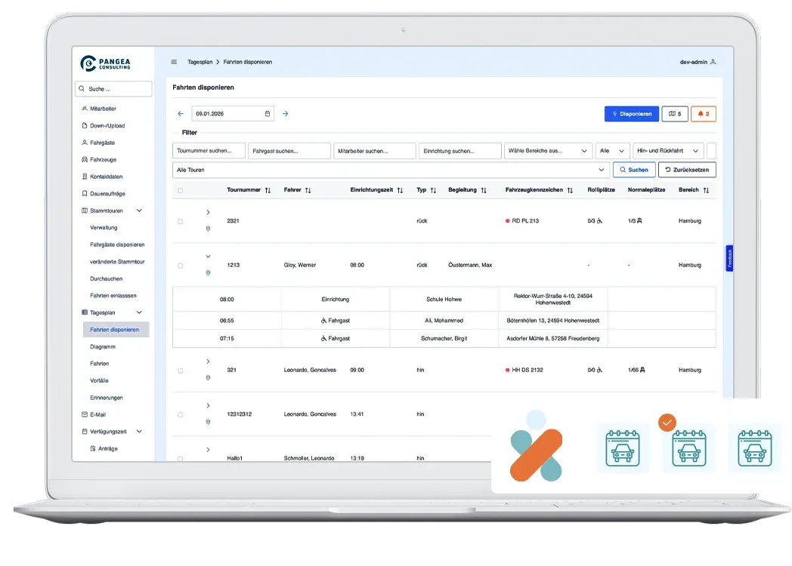Click map pin icon for tour 2321

click(208, 229)
